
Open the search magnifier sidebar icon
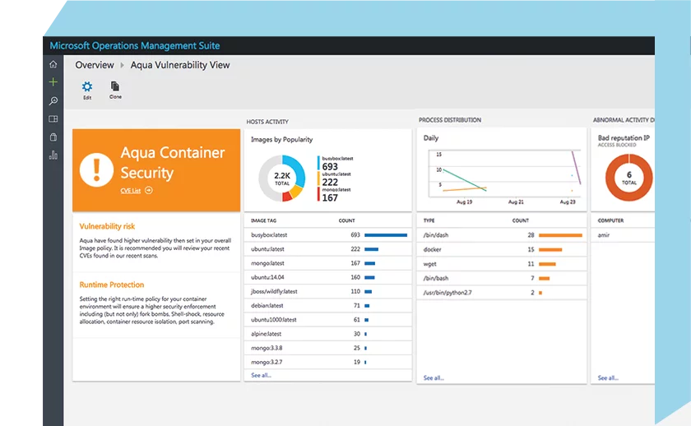tap(53, 101)
